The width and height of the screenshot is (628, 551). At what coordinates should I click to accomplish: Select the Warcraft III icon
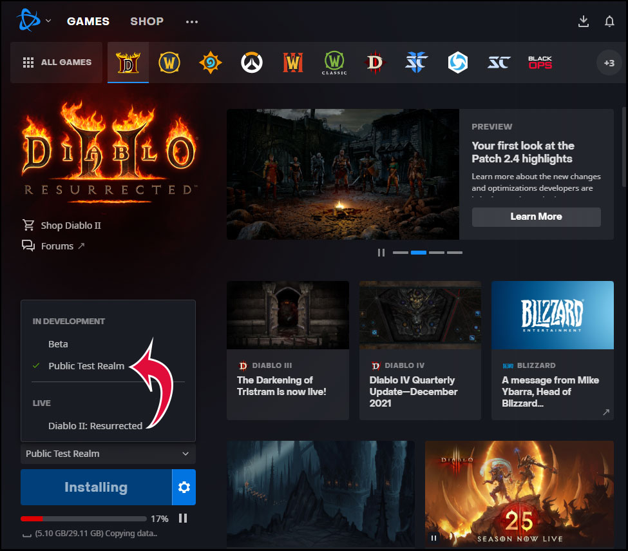click(x=293, y=63)
